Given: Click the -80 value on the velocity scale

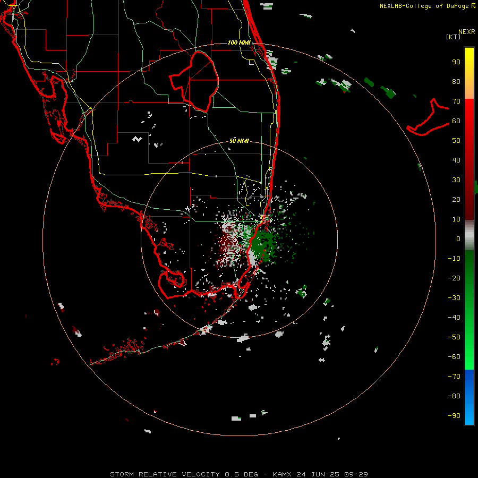Looking at the screenshot, I should point(454,396).
